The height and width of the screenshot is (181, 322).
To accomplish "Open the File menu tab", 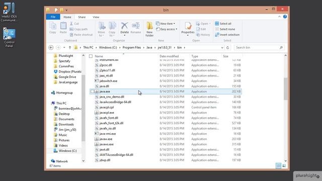I will (x=53, y=17).
